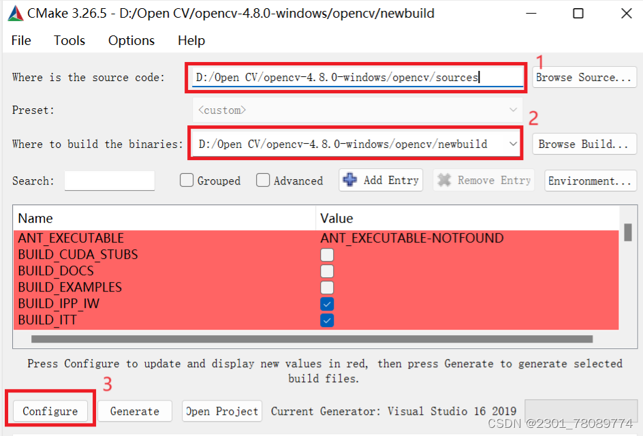
Task: Open the Preset dropdown
Action: click(512, 110)
